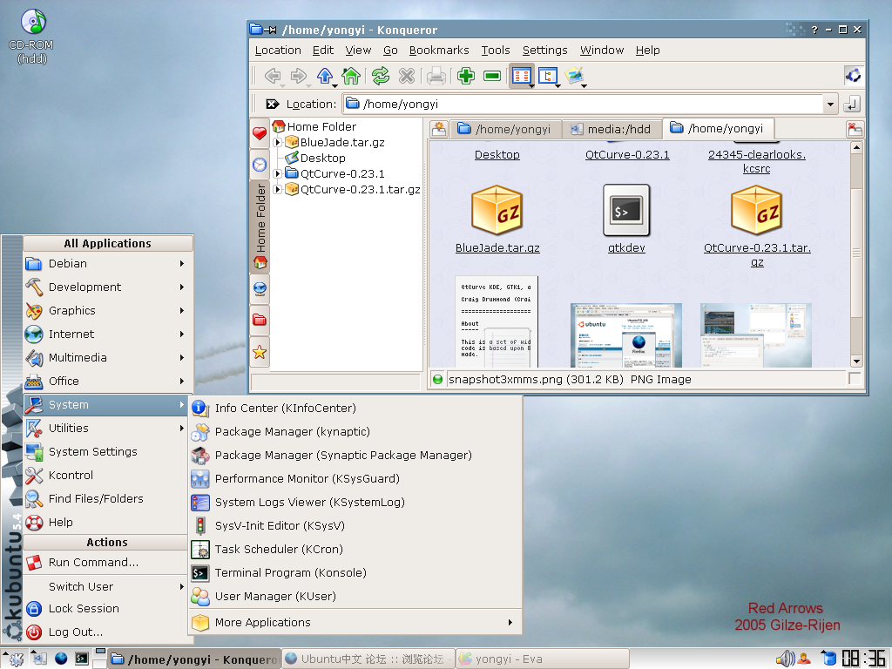Expand More Applications submenu

(355, 622)
